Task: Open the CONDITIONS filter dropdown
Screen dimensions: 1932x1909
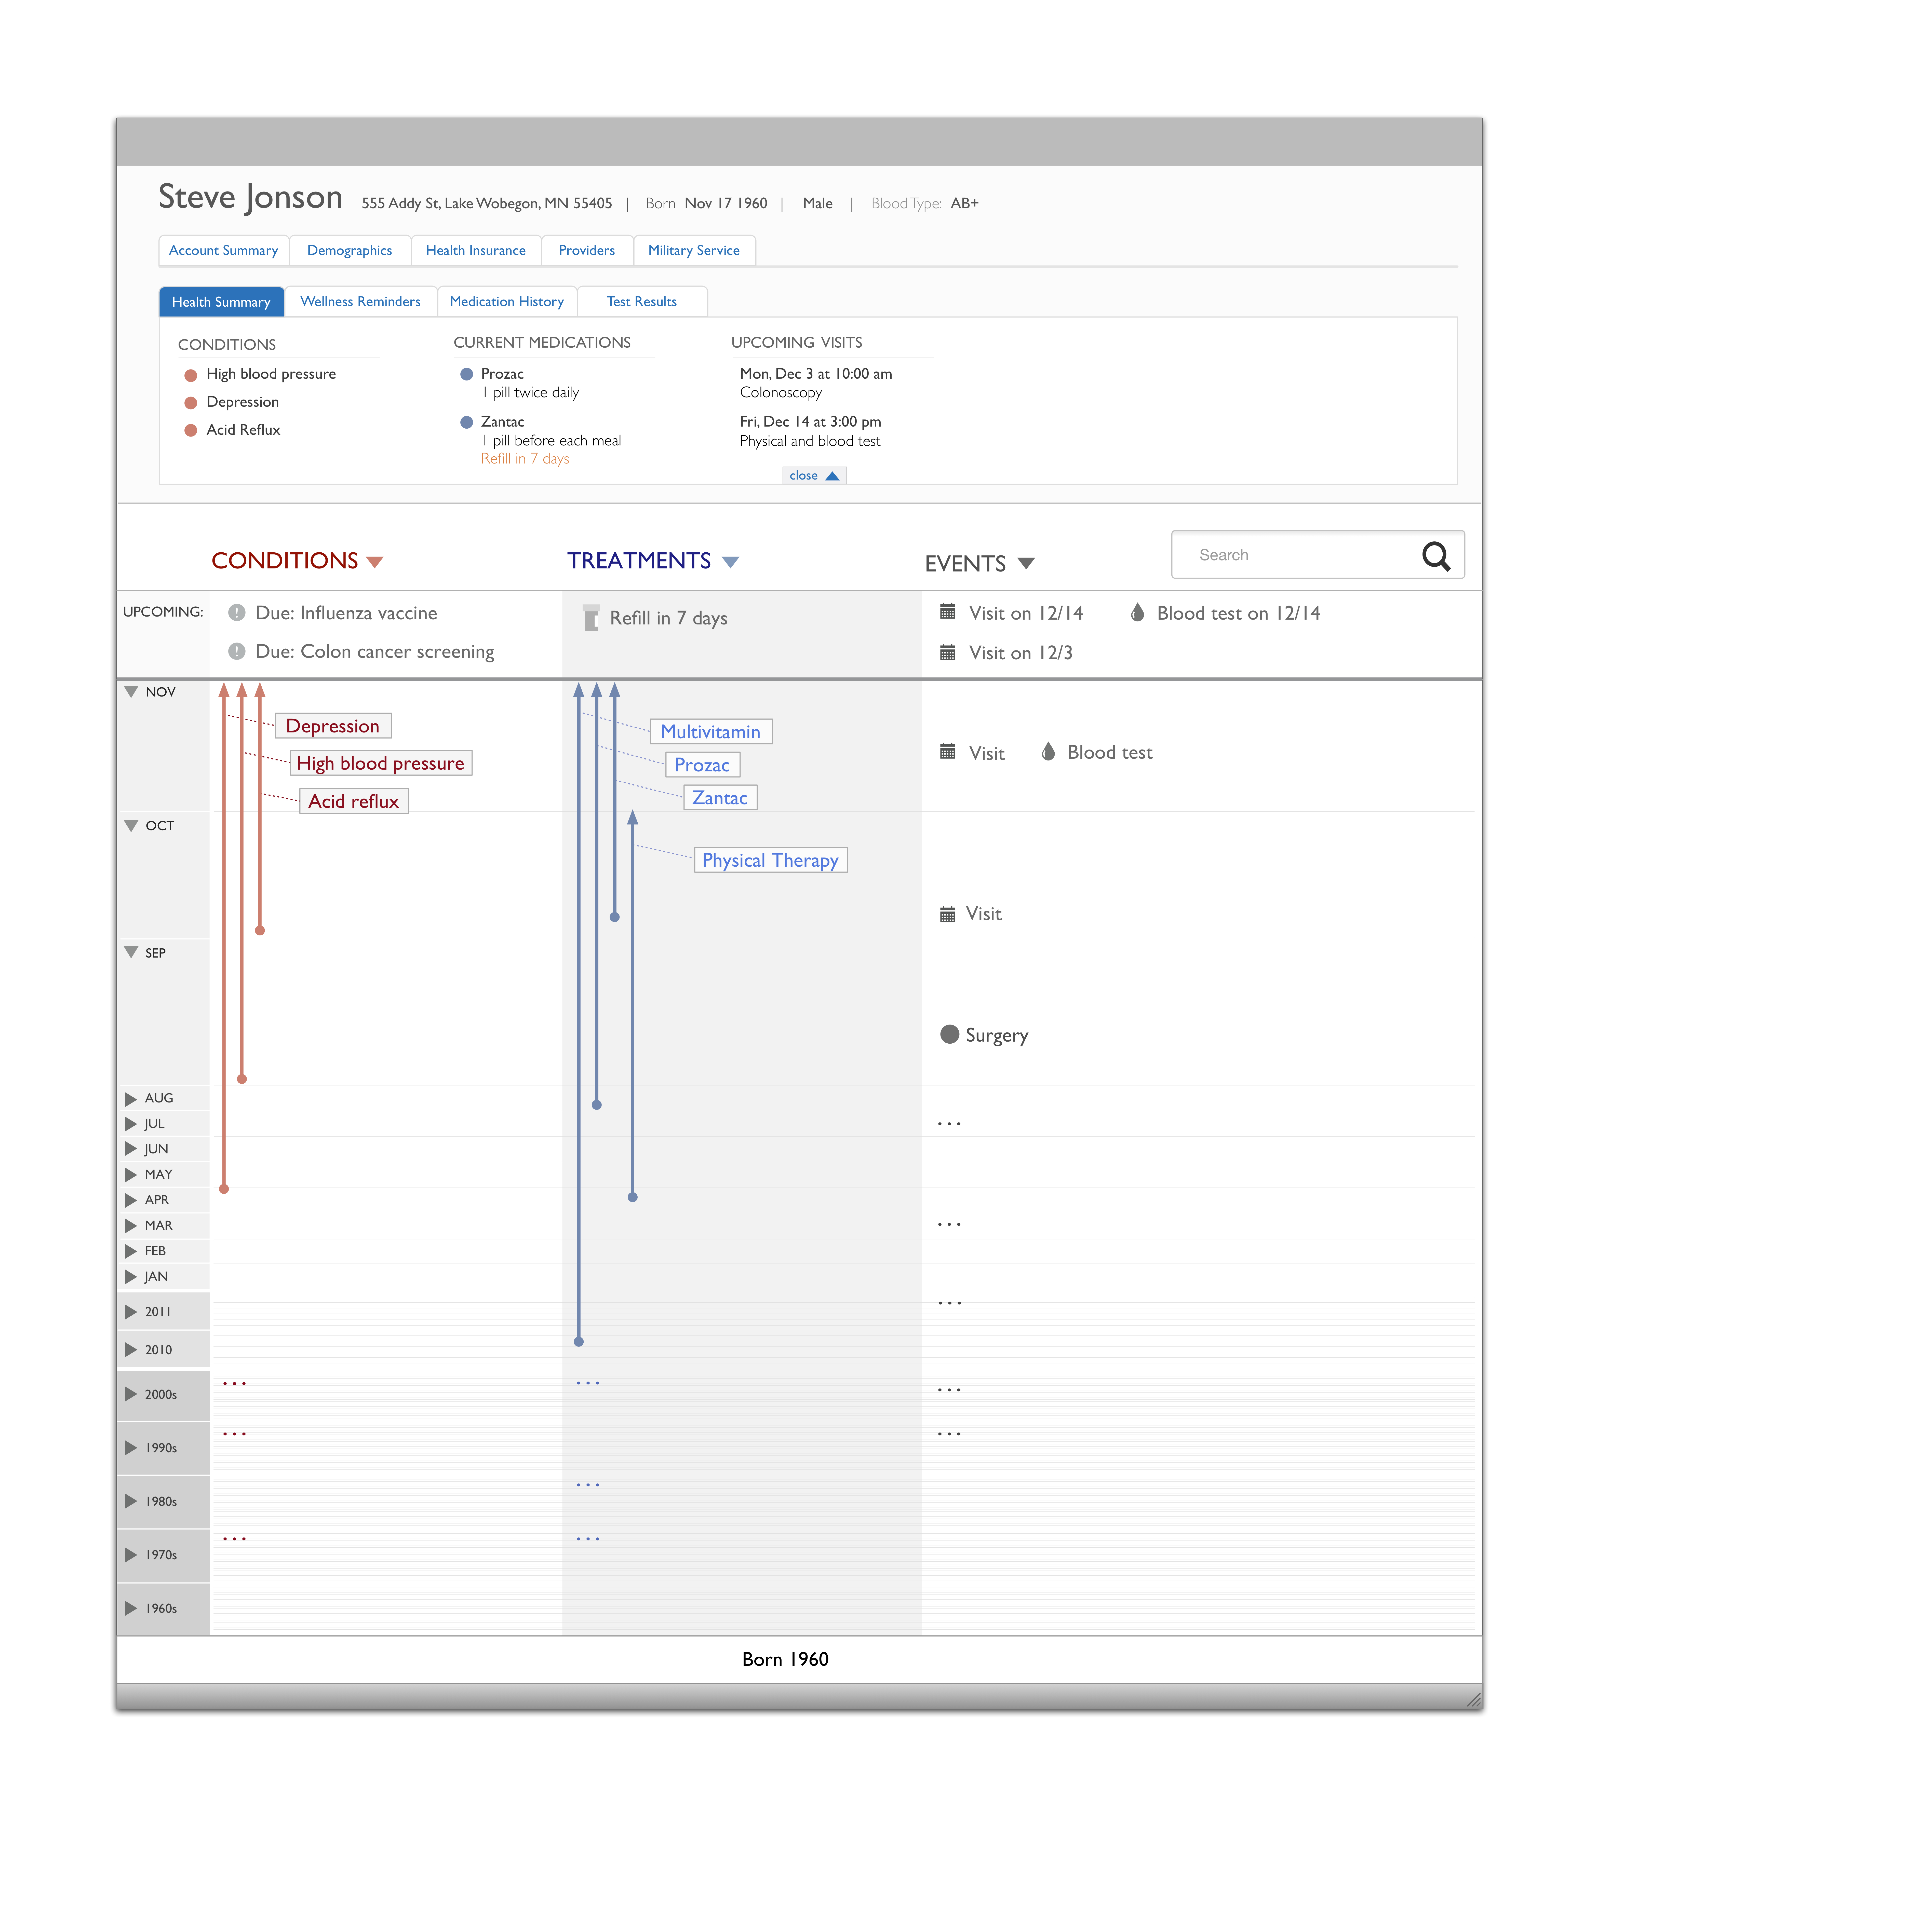Action: 375,562
